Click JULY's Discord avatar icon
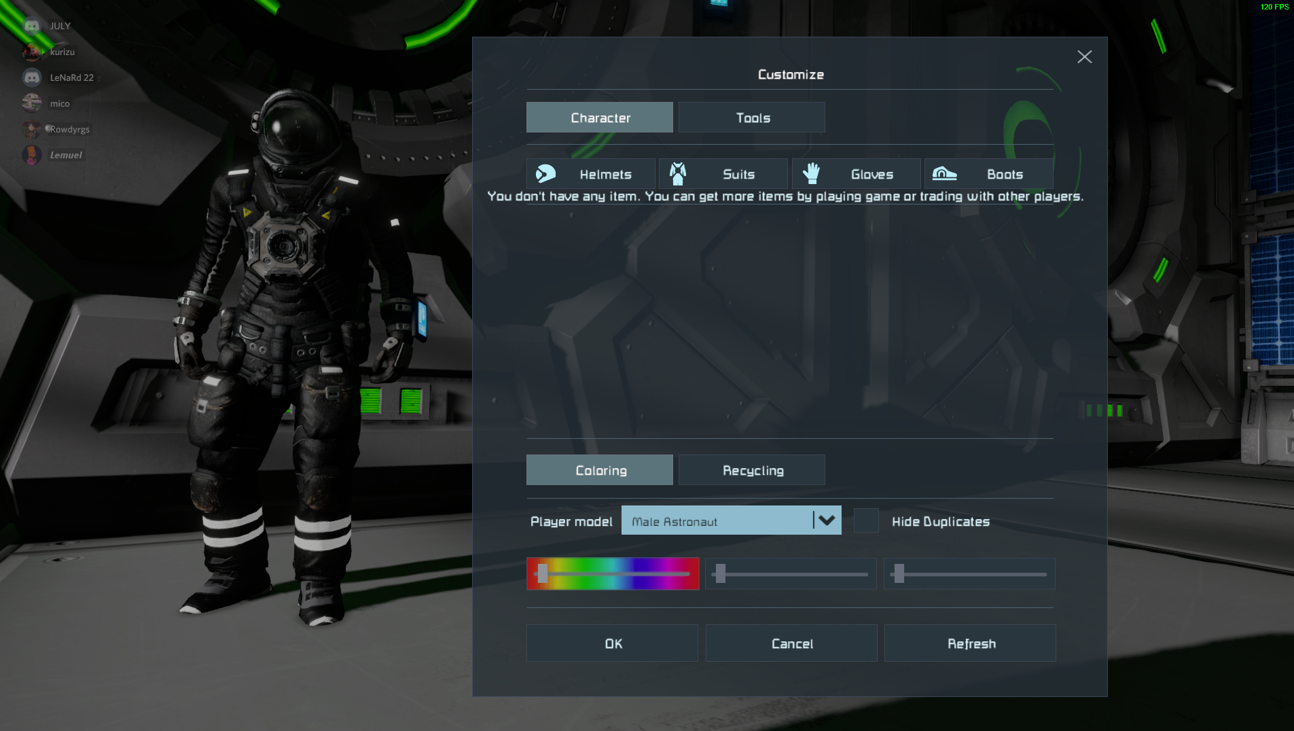Screen dimensions: 1294x731 (x=32, y=26)
